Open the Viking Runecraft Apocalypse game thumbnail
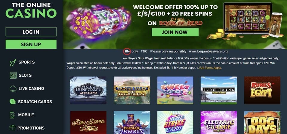Viewport: 287px width, 134px height. tap(88, 90)
